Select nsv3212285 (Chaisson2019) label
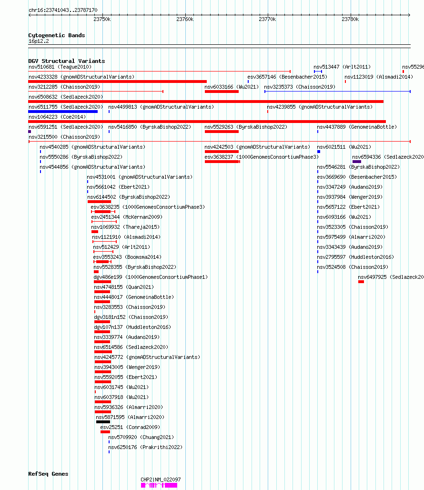 point(64,87)
